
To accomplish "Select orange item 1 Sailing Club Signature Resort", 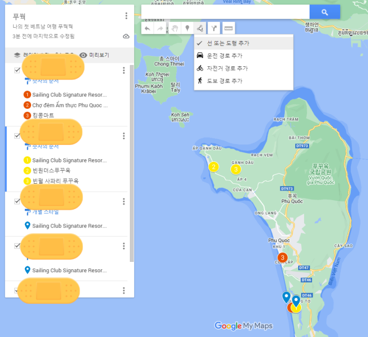I will (x=65, y=95).
